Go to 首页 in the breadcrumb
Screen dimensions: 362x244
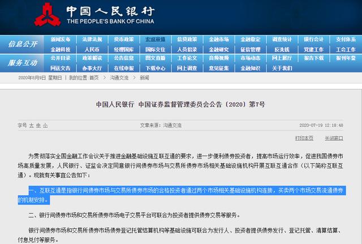click(94, 78)
